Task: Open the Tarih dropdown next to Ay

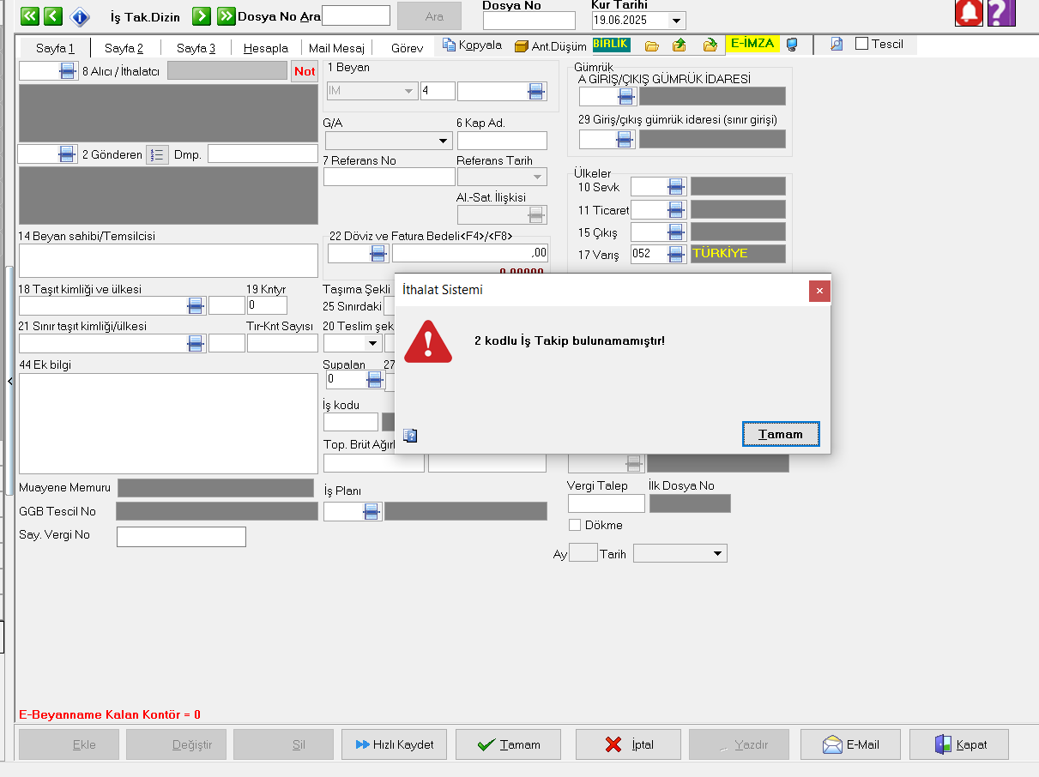Action: (x=717, y=554)
